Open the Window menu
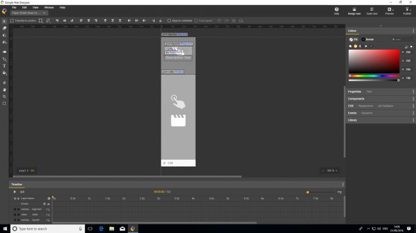The height and width of the screenshot is (233, 416). (x=49, y=8)
